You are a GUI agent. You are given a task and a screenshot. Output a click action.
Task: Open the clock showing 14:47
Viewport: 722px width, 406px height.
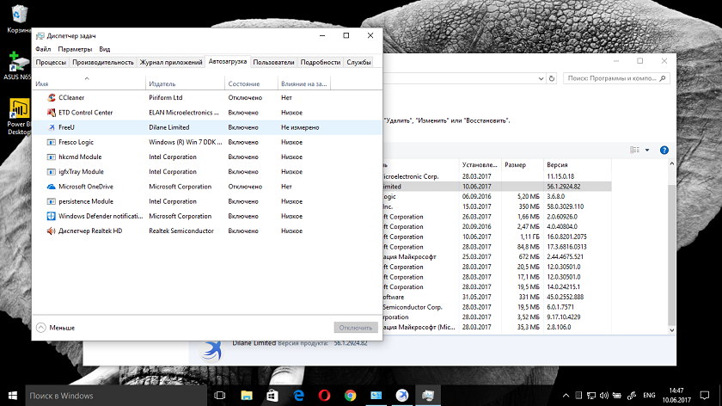pyautogui.click(x=676, y=396)
